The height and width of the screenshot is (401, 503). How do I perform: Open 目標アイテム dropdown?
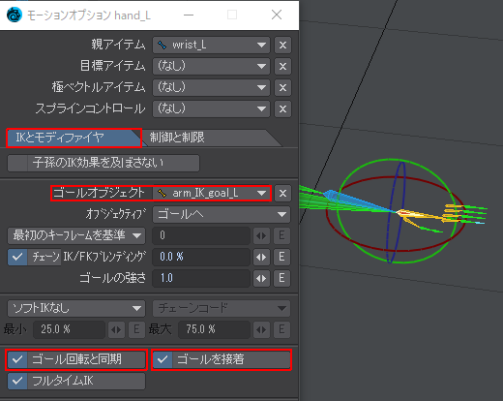(x=211, y=66)
